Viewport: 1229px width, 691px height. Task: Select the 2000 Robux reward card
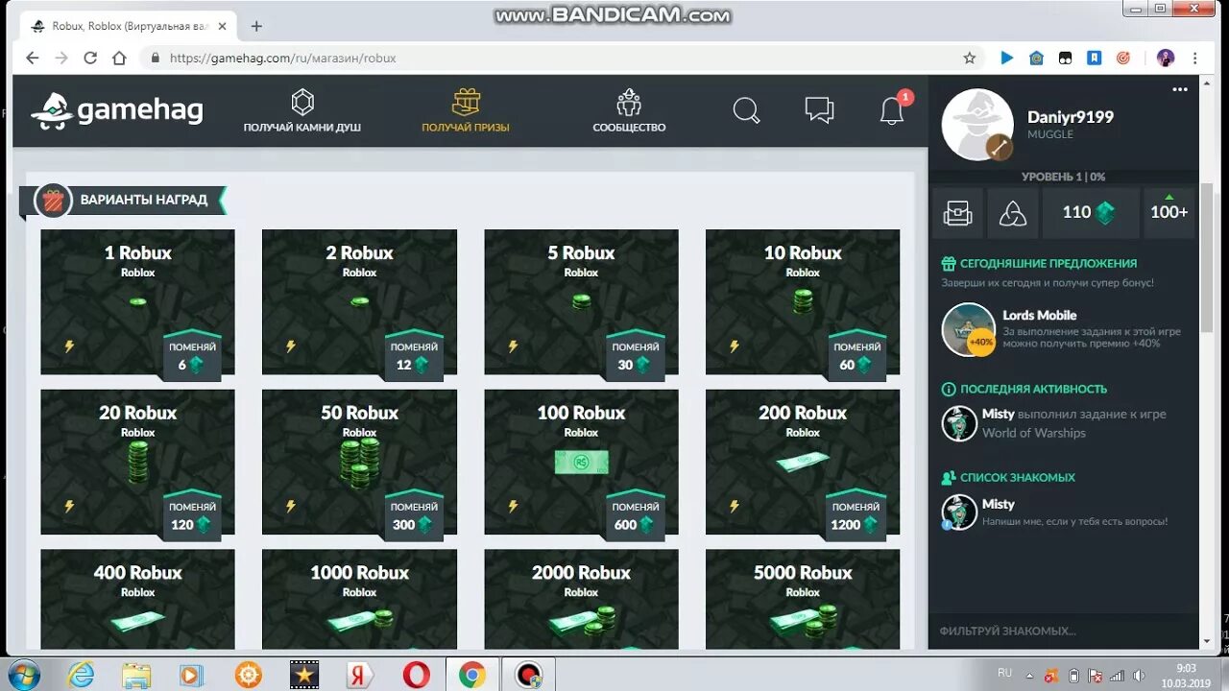[x=581, y=600]
